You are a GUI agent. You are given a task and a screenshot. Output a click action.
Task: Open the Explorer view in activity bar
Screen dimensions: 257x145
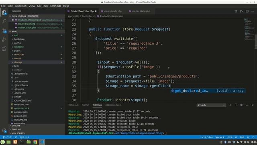[x=4, y=12]
